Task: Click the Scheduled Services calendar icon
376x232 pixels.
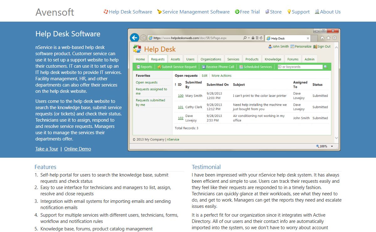Action: pos(241,67)
